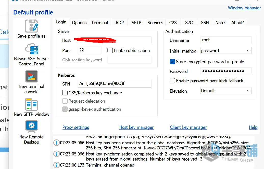This screenshot has height=169, width=264.
Task: Open Proxy settings link
Action: 76,127
